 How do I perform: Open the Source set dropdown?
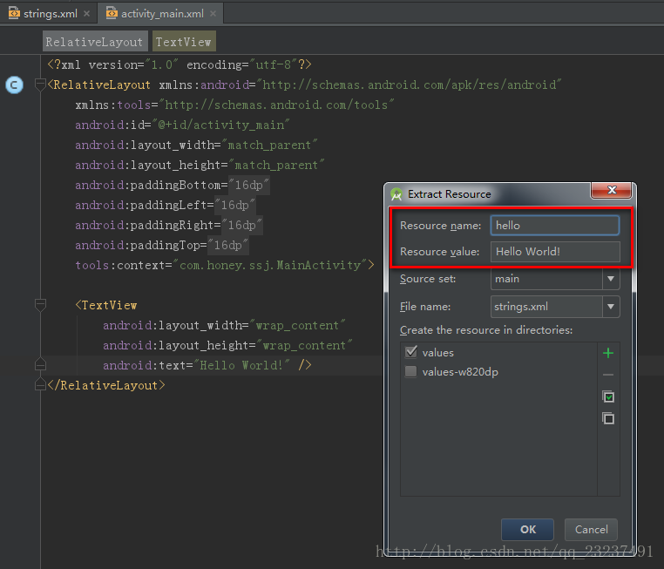pos(611,279)
